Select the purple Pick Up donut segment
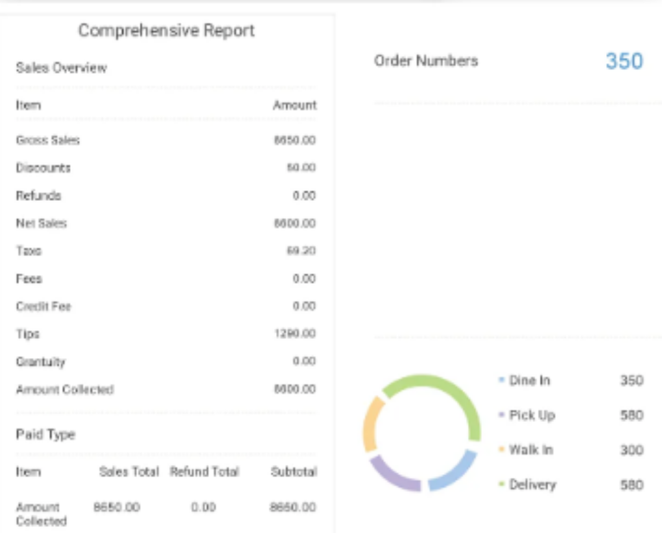 pos(393,475)
